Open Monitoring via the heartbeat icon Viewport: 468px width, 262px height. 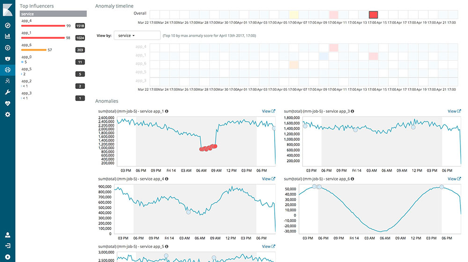point(7,103)
